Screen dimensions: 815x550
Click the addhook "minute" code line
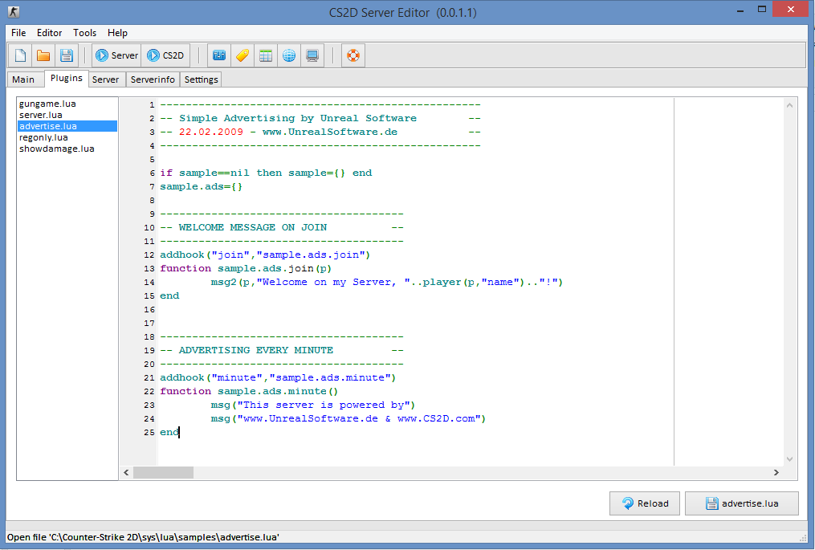click(278, 377)
